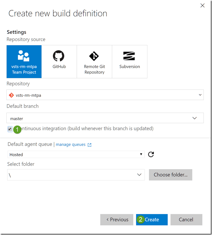Click the Continuous integration label text
The height and width of the screenshot is (235, 212).
pyautogui.click(x=88, y=129)
